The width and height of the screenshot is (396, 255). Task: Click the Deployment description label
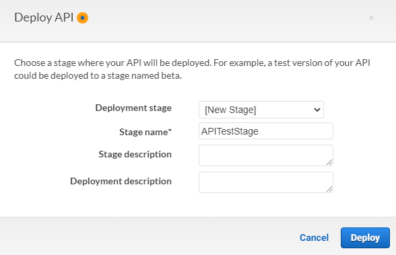pos(121,181)
